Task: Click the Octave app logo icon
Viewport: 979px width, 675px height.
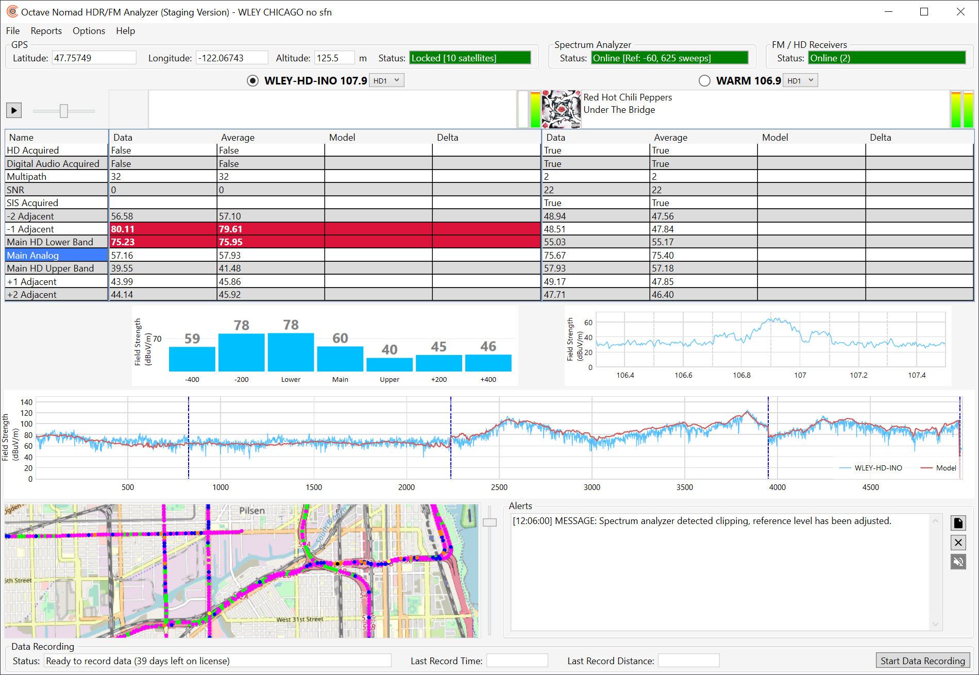Action: point(12,12)
